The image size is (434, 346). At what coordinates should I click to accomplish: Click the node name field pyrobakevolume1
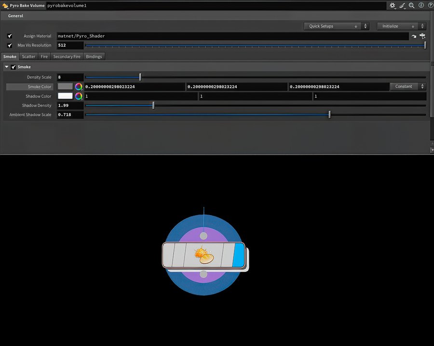[216, 5]
